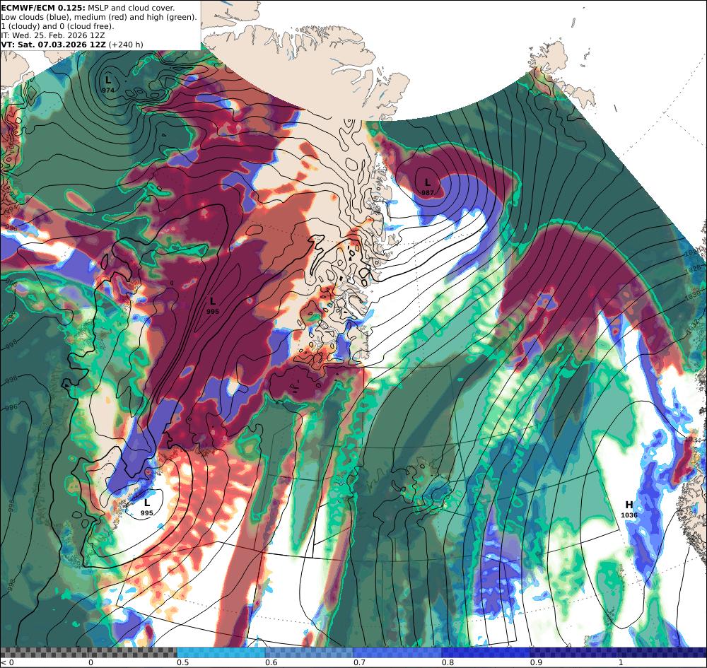
Task: Click the colorbar segment between 0.8 and 0.9
Action: coord(486,652)
